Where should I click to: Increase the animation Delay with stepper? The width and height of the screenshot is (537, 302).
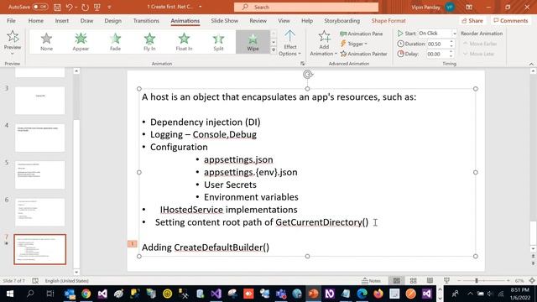click(451, 52)
